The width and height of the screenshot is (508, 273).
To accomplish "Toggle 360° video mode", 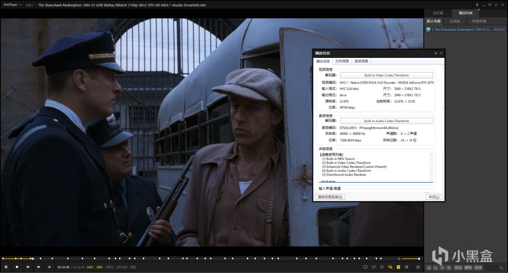I will (374, 267).
